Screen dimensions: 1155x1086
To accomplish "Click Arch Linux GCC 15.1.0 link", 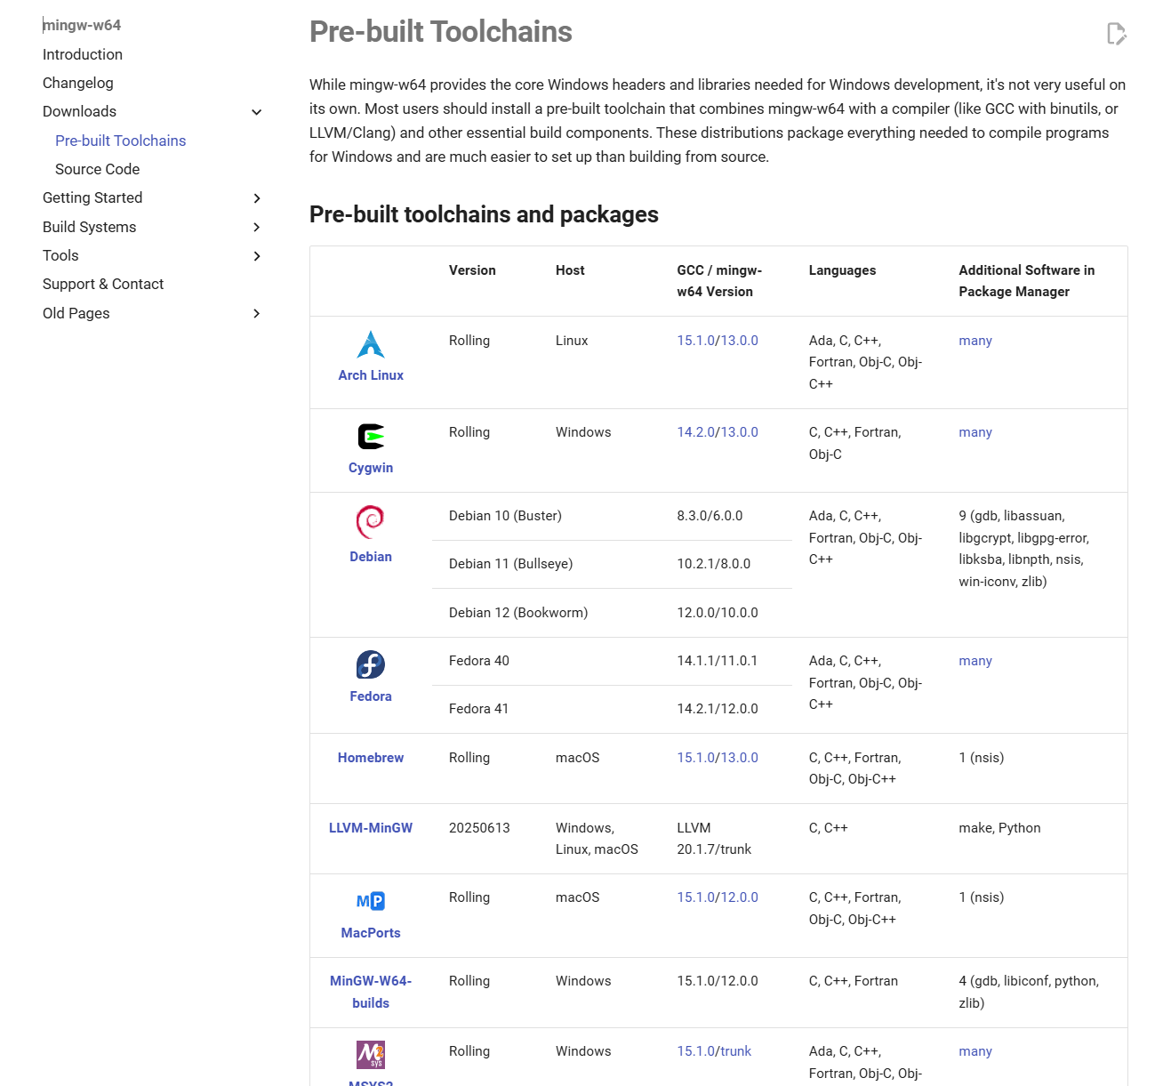I will coord(696,341).
